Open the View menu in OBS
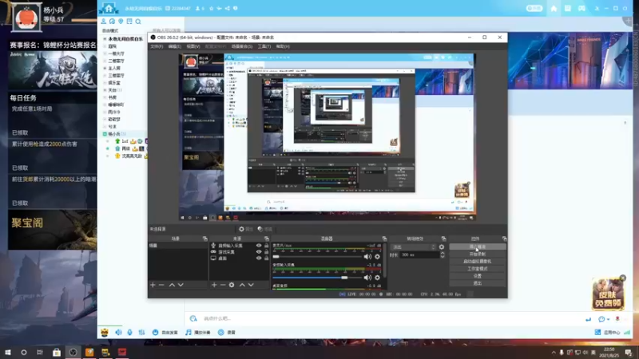Viewport: 639px width, 359px height. click(x=193, y=46)
